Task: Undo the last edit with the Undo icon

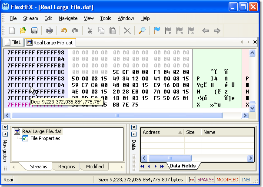Action: click(x=64, y=30)
